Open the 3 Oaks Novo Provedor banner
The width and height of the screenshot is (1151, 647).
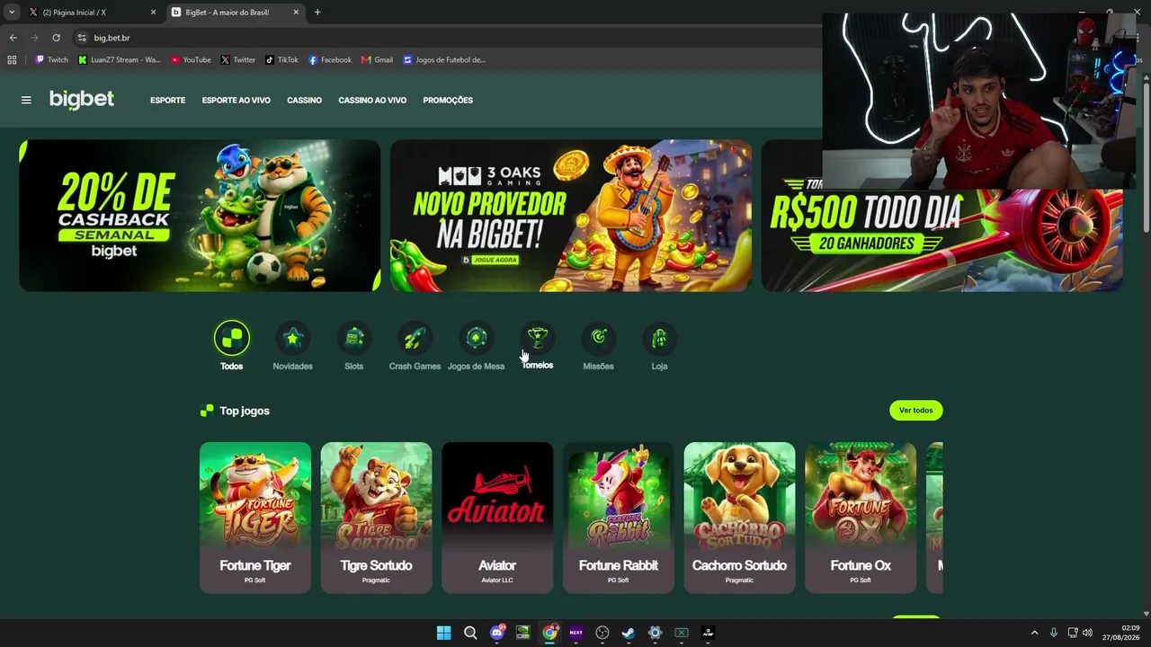[571, 216]
